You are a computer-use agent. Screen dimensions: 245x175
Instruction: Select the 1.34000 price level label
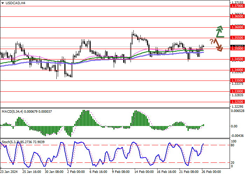(x=238, y=70)
